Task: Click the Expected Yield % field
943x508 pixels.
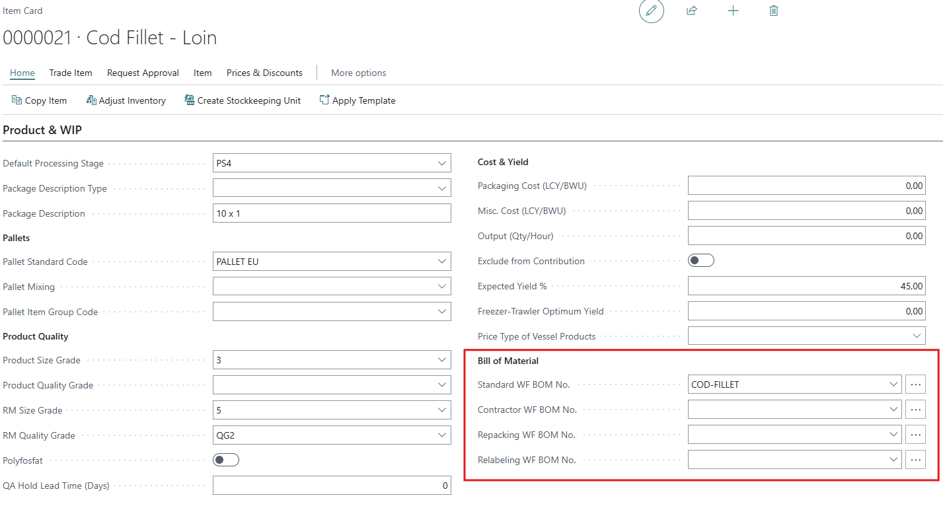Action: [806, 286]
